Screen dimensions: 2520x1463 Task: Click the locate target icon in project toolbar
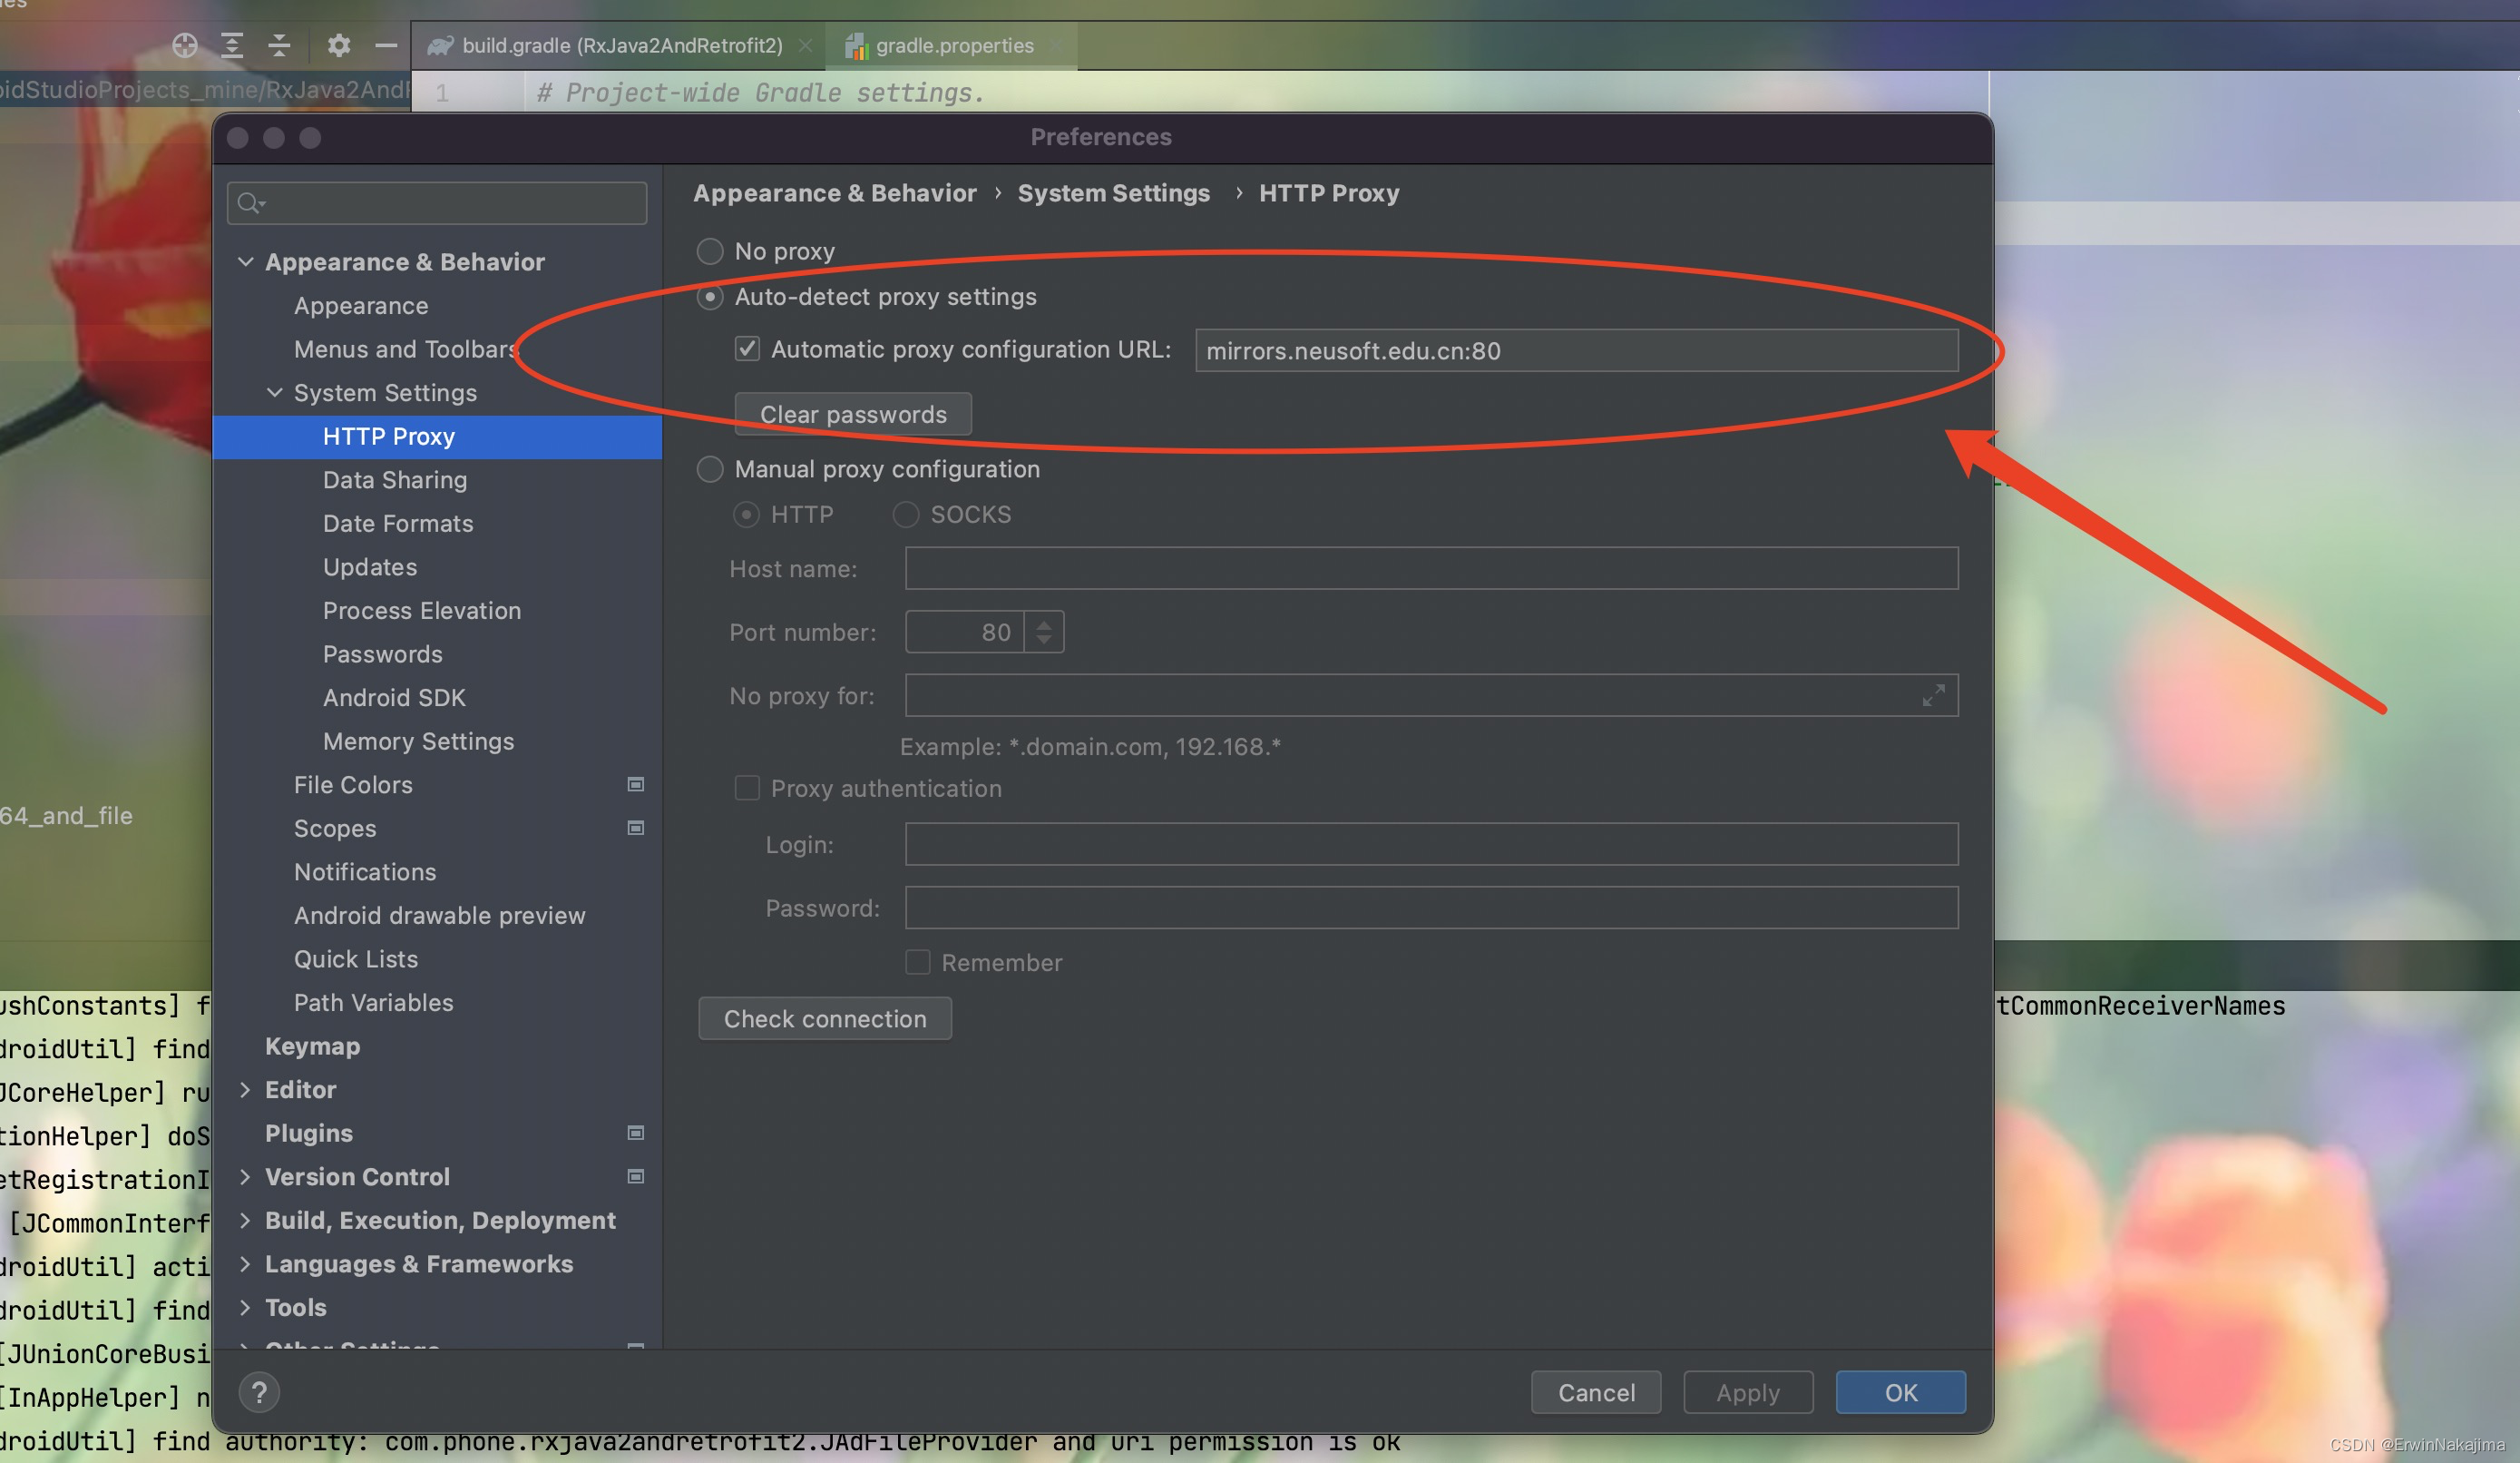184,45
